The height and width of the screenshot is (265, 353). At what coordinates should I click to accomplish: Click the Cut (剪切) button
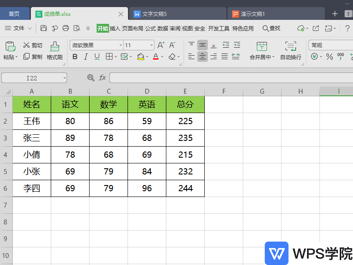pyautogui.click(x=33, y=45)
